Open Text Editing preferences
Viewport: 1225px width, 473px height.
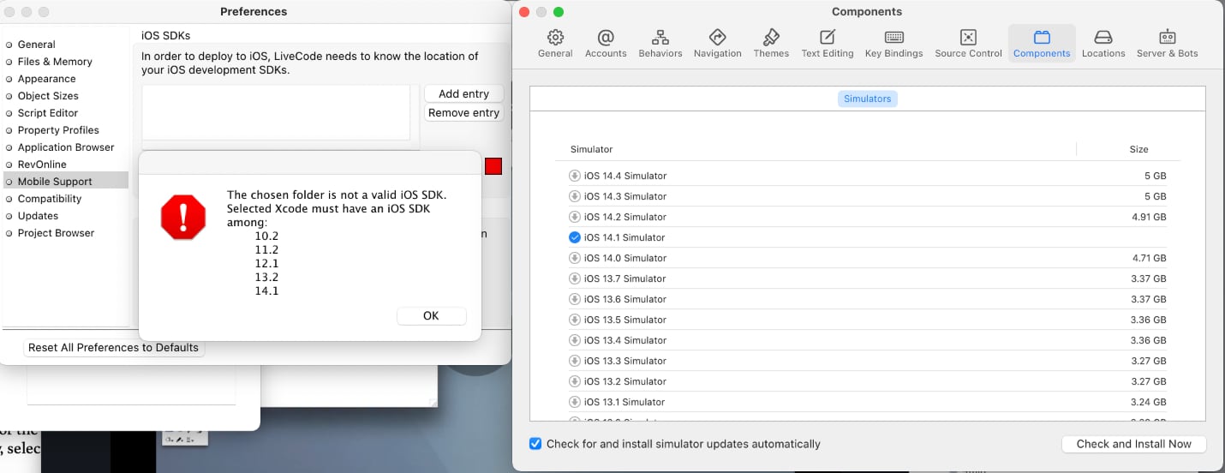click(827, 43)
